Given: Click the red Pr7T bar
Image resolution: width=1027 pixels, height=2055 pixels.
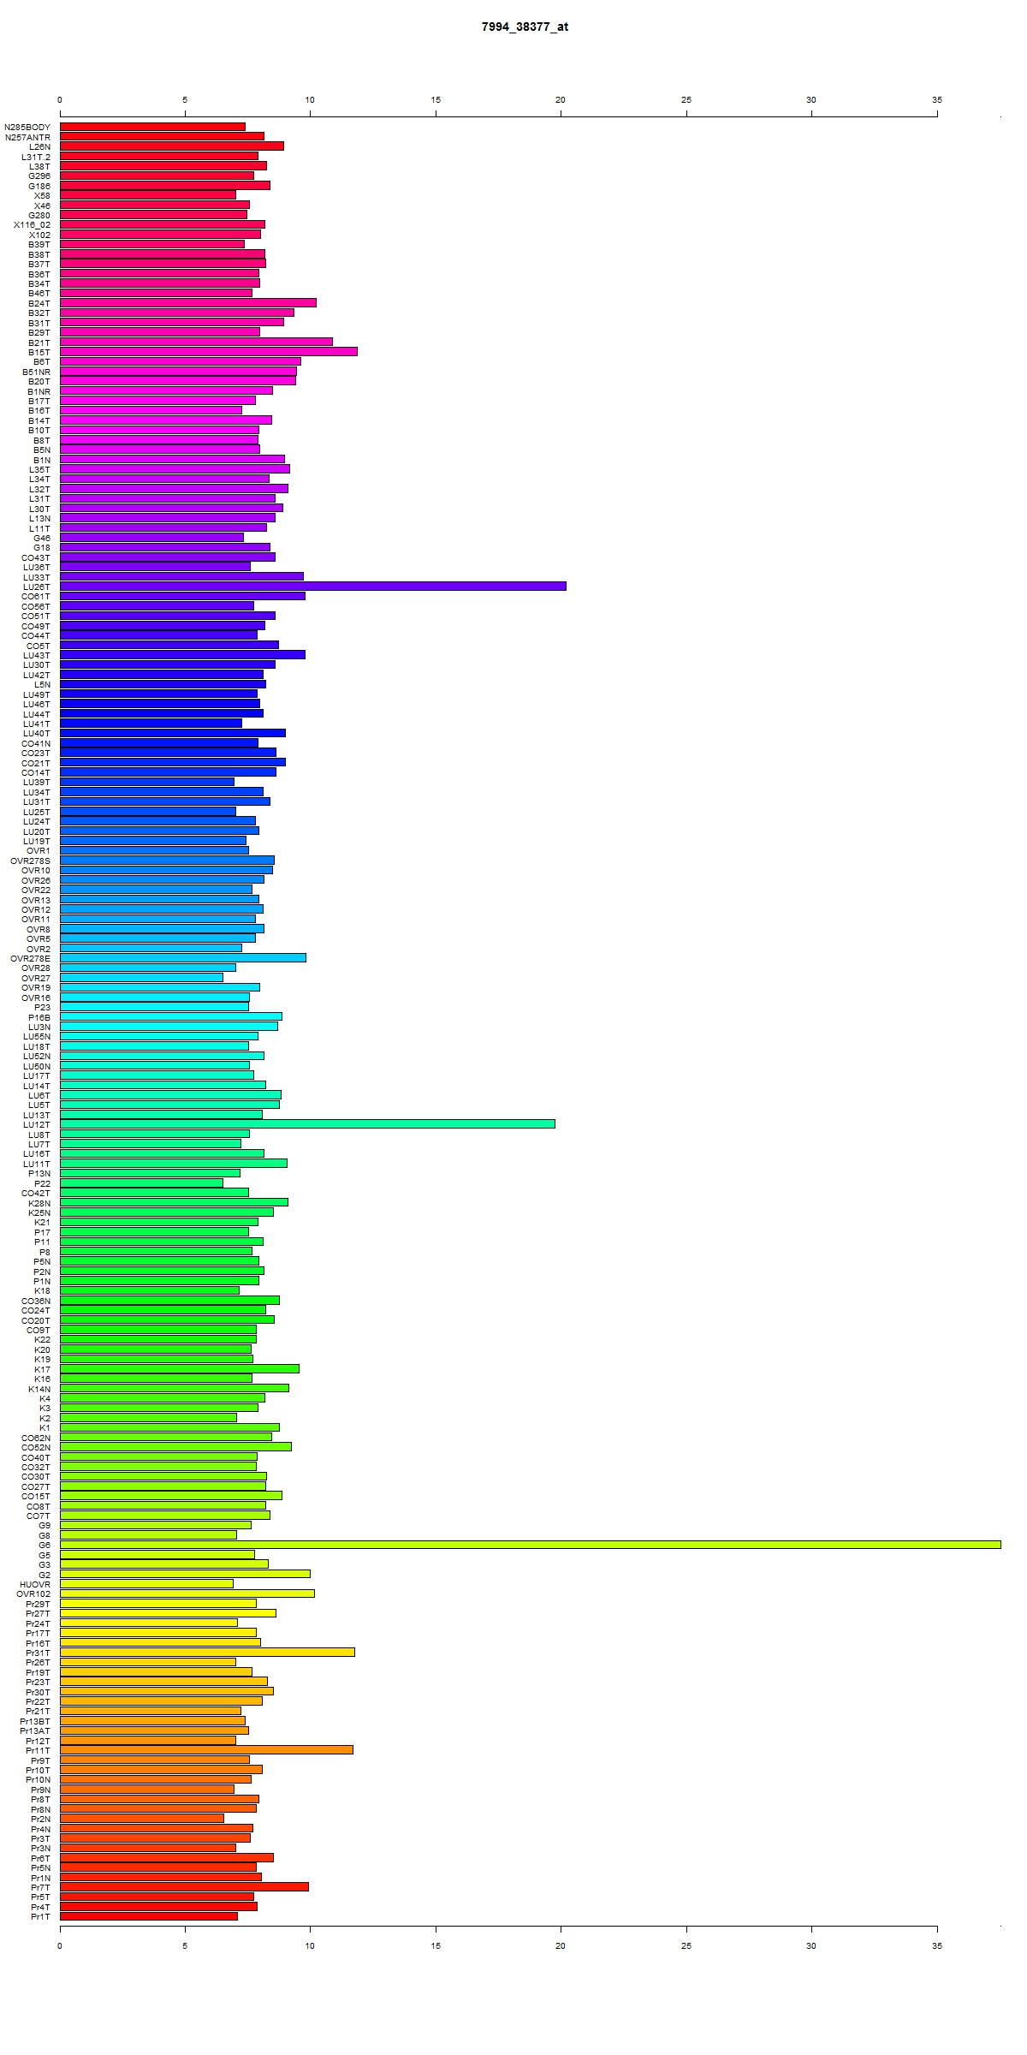Looking at the screenshot, I should pyautogui.click(x=184, y=1886).
